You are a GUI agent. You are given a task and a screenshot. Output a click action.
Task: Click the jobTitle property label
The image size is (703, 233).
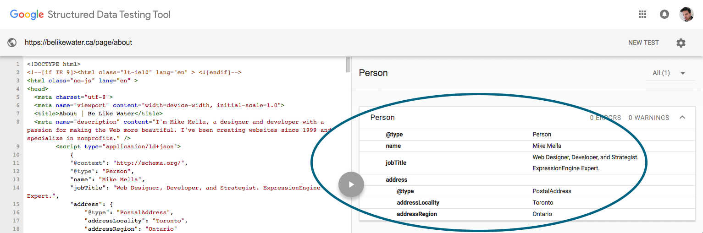click(x=396, y=163)
